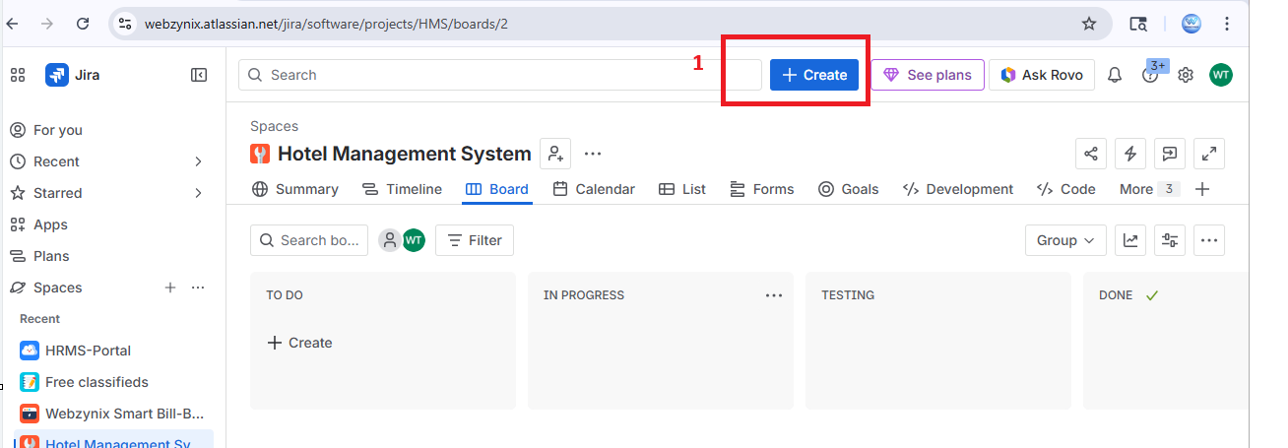Open the automation lightning bolt icon
1288x448 pixels.
click(1130, 154)
